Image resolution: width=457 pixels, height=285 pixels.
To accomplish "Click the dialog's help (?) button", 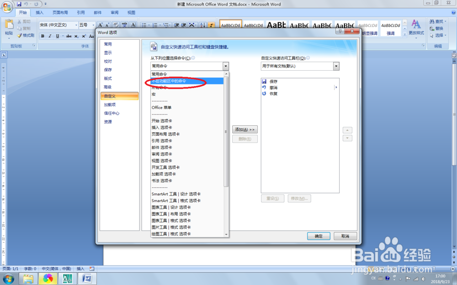I will point(340,31).
